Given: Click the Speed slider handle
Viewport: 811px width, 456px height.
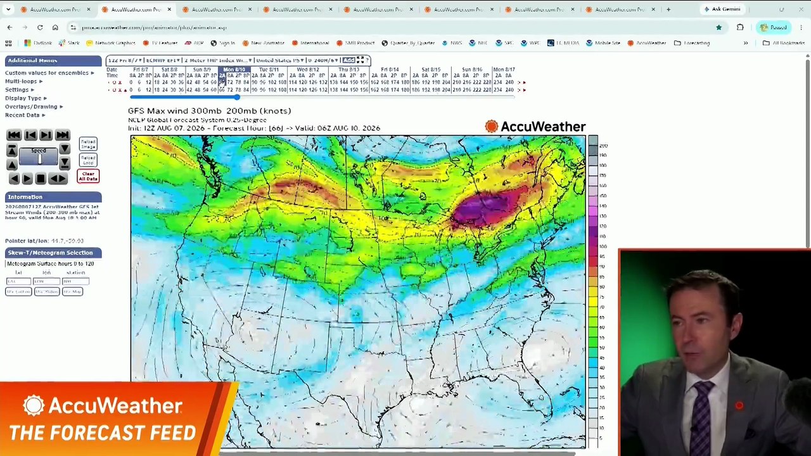Looking at the screenshot, I should coord(39,160).
